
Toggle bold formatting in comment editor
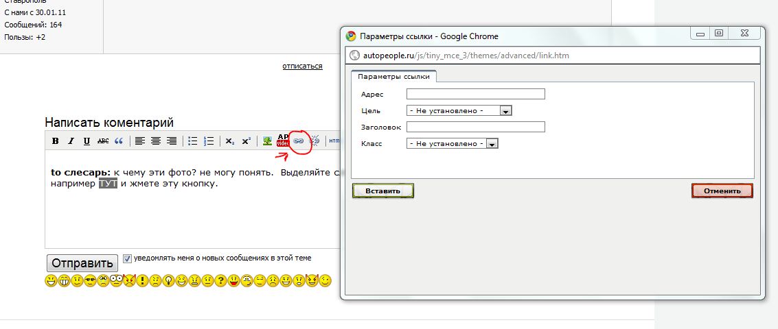pos(56,141)
